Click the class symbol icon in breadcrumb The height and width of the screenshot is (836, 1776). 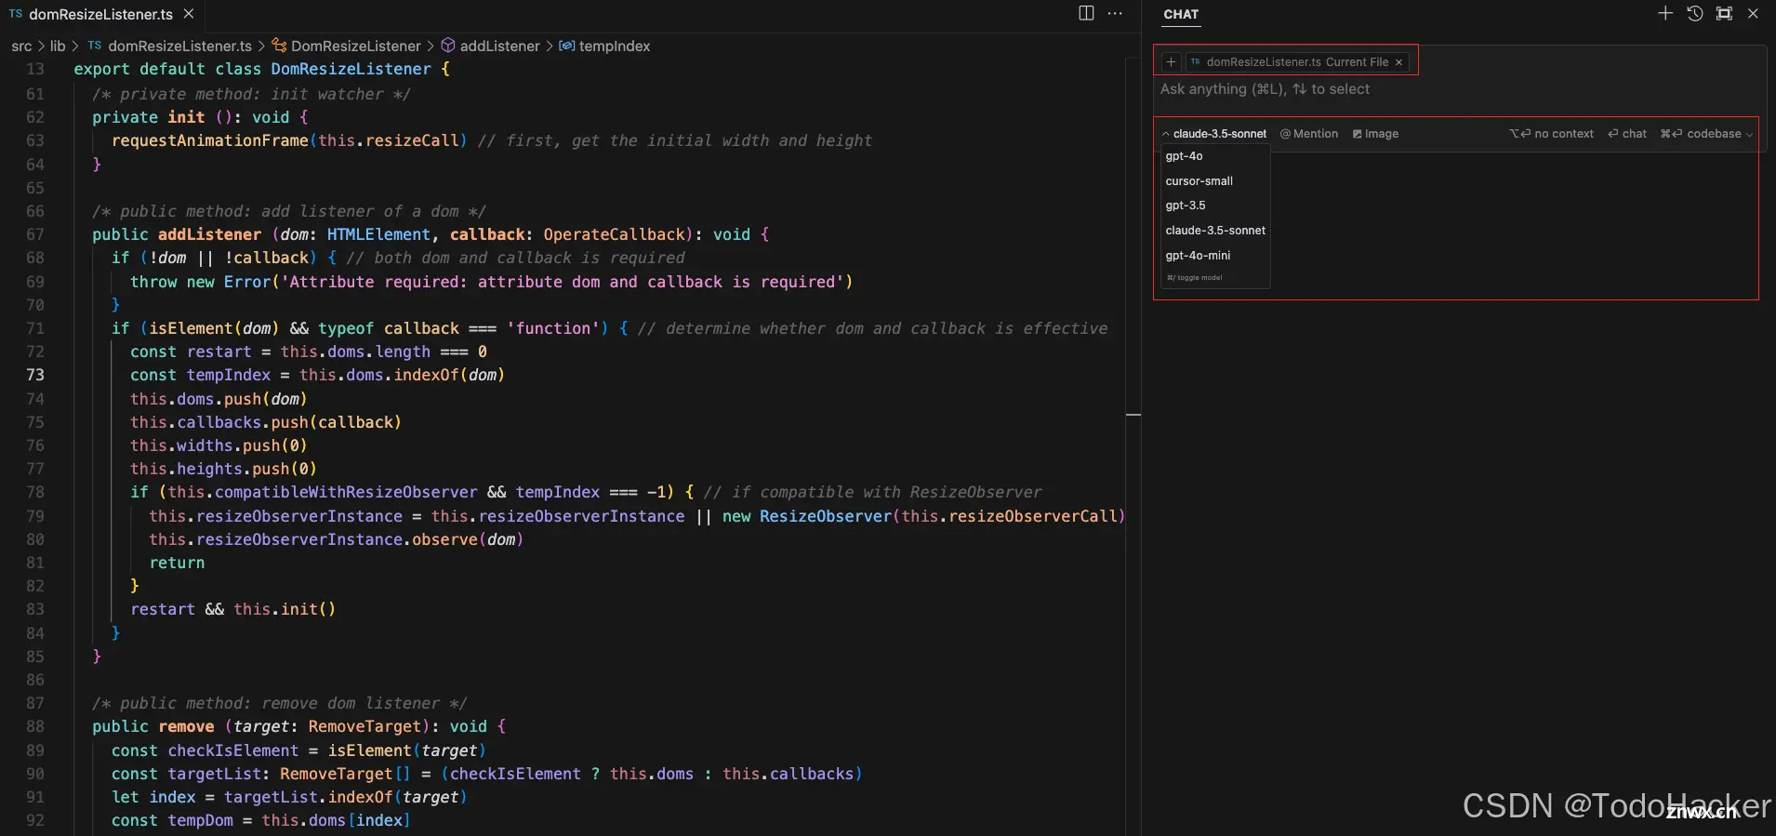click(279, 46)
